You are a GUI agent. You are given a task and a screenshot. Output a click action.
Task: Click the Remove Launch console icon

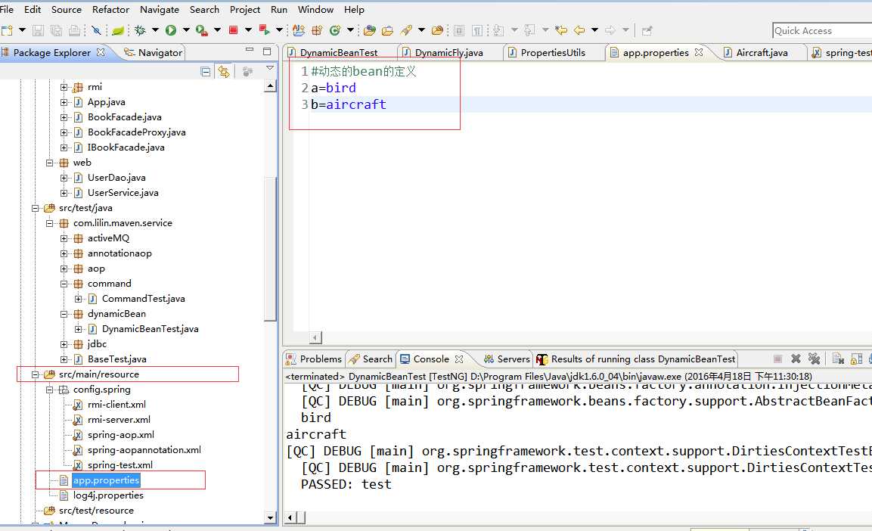[x=796, y=359]
